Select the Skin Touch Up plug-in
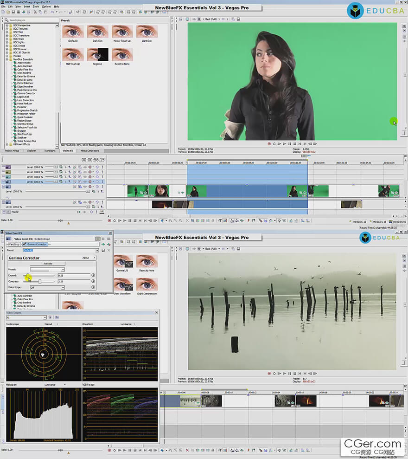 pyautogui.click(x=25, y=134)
